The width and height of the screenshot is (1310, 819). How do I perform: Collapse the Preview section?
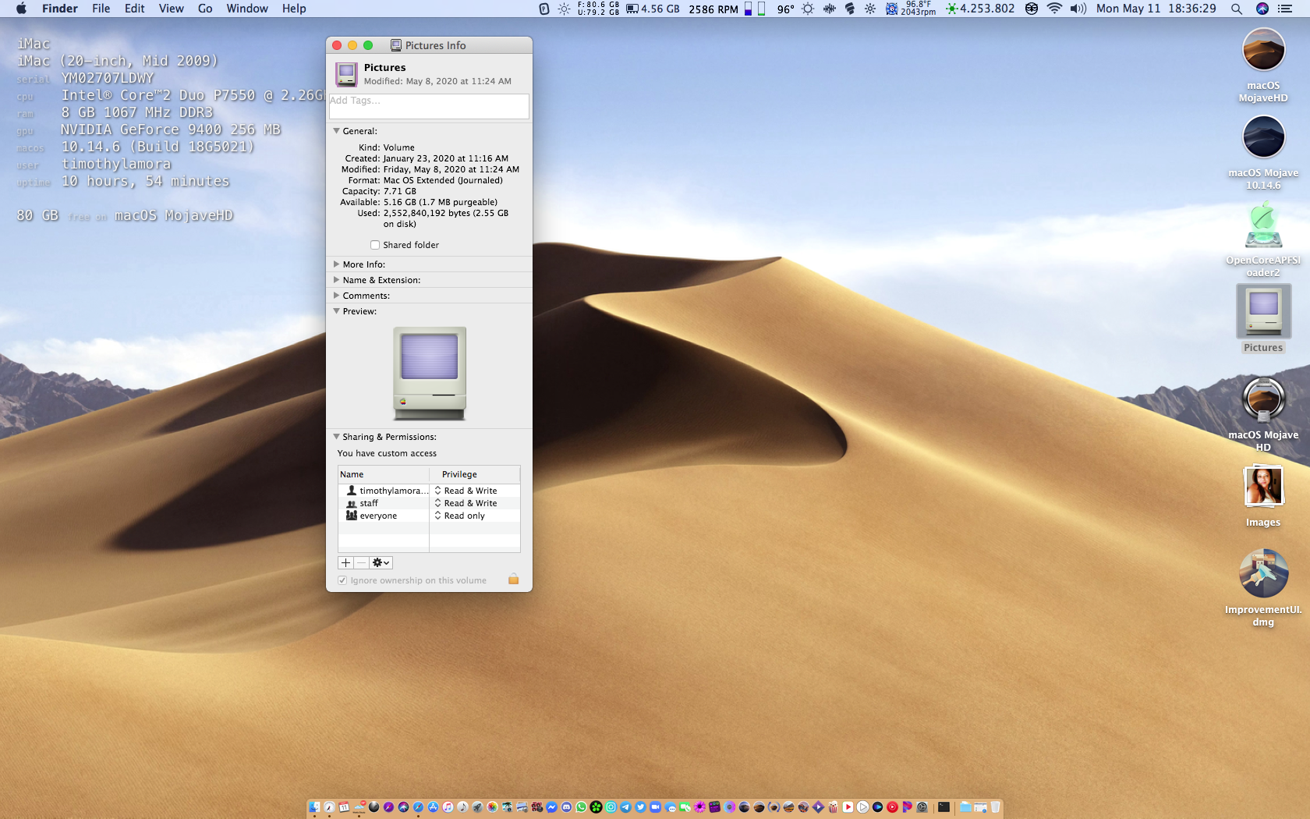click(x=336, y=311)
